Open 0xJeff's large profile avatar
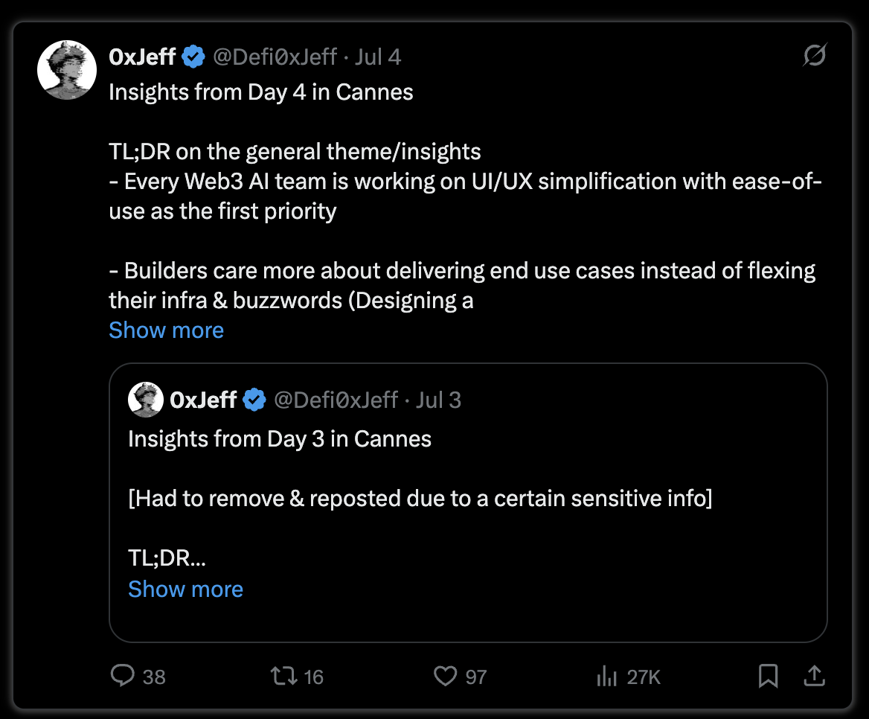This screenshot has width=869, height=719. tap(67, 70)
